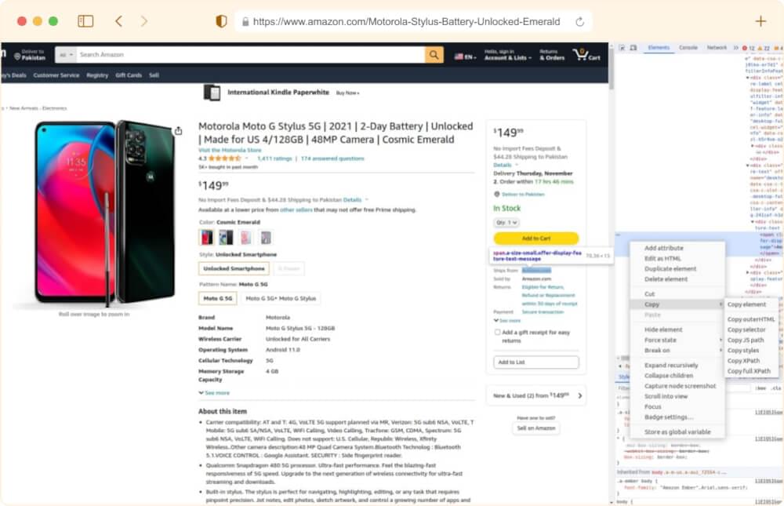
Task: Select the Moto G 5G pattern option
Action: click(216, 298)
